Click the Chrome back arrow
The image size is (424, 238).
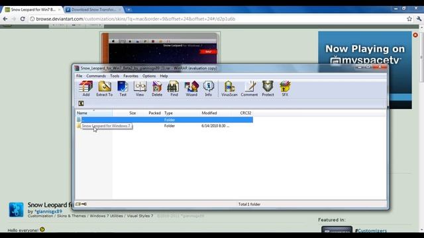[5, 19]
